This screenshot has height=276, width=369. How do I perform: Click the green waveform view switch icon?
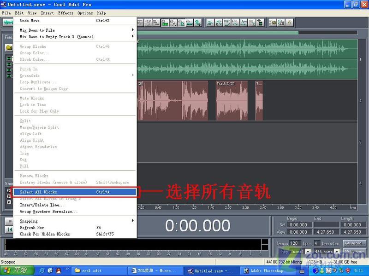click(8, 23)
